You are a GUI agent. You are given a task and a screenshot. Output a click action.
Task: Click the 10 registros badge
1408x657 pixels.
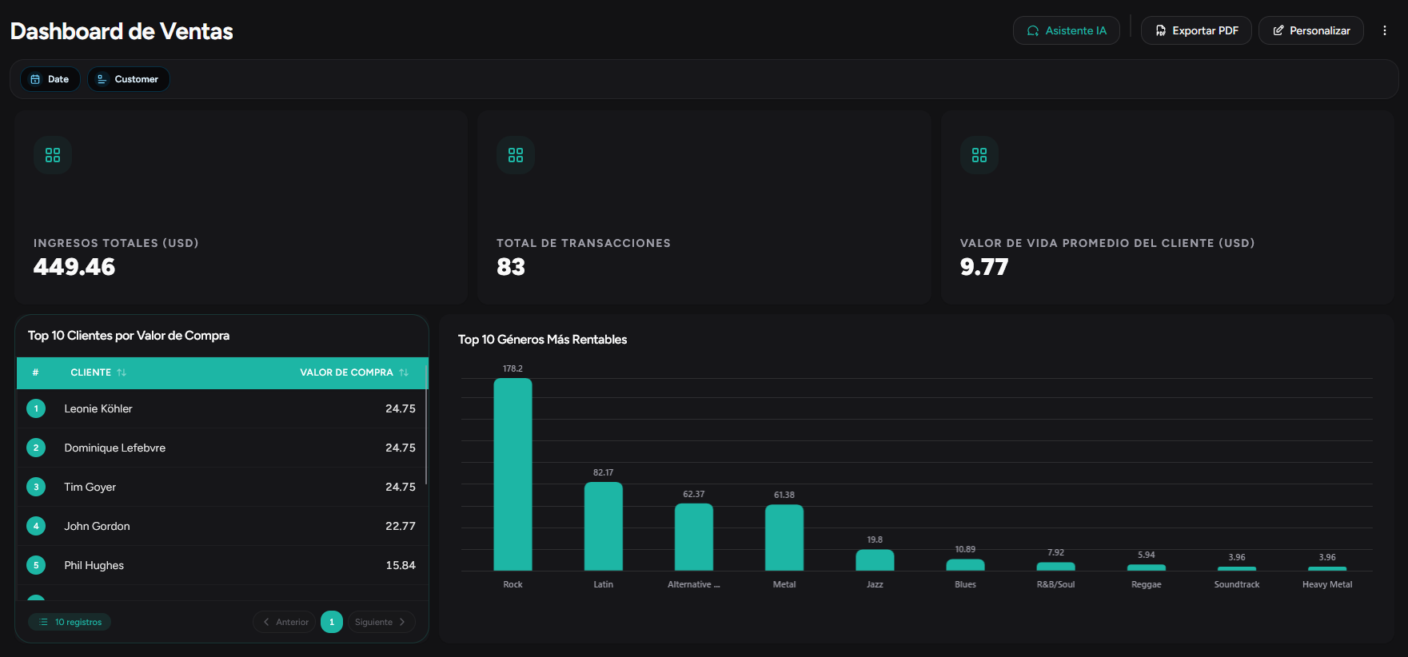tap(70, 622)
